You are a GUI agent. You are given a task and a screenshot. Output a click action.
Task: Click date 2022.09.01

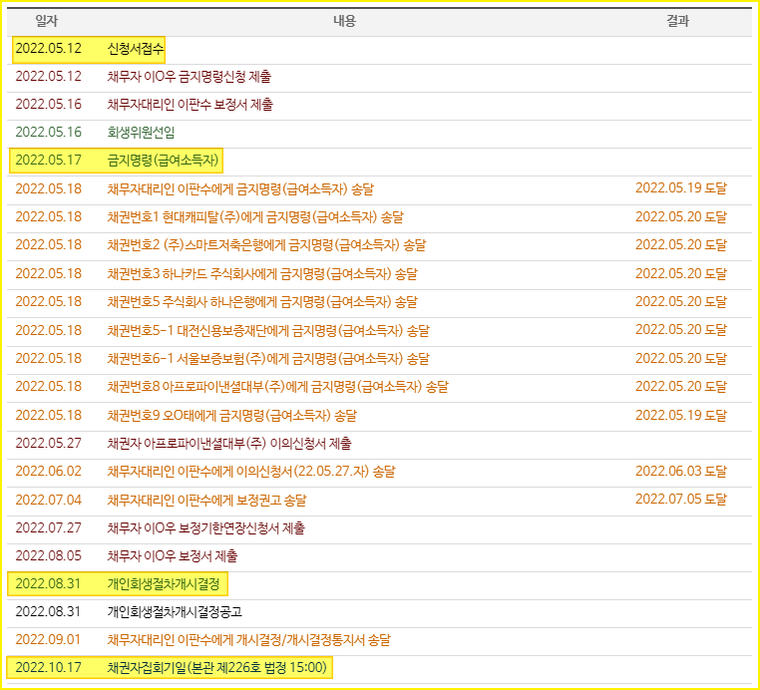pos(49,640)
